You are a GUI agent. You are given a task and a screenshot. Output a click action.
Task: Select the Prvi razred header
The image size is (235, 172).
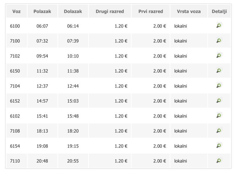pyautogui.click(x=150, y=11)
